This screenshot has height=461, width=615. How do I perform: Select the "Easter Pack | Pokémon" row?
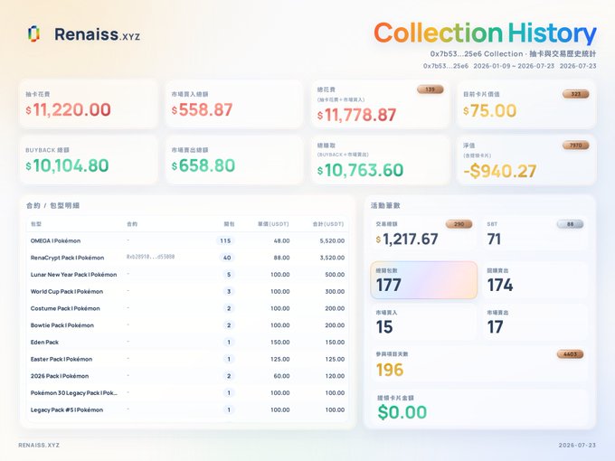(187, 359)
